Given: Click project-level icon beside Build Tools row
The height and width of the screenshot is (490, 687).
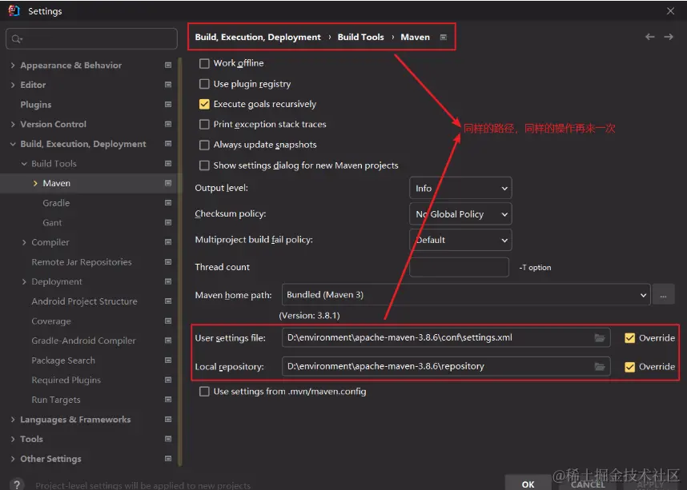Looking at the screenshot, I should [168, 164].
